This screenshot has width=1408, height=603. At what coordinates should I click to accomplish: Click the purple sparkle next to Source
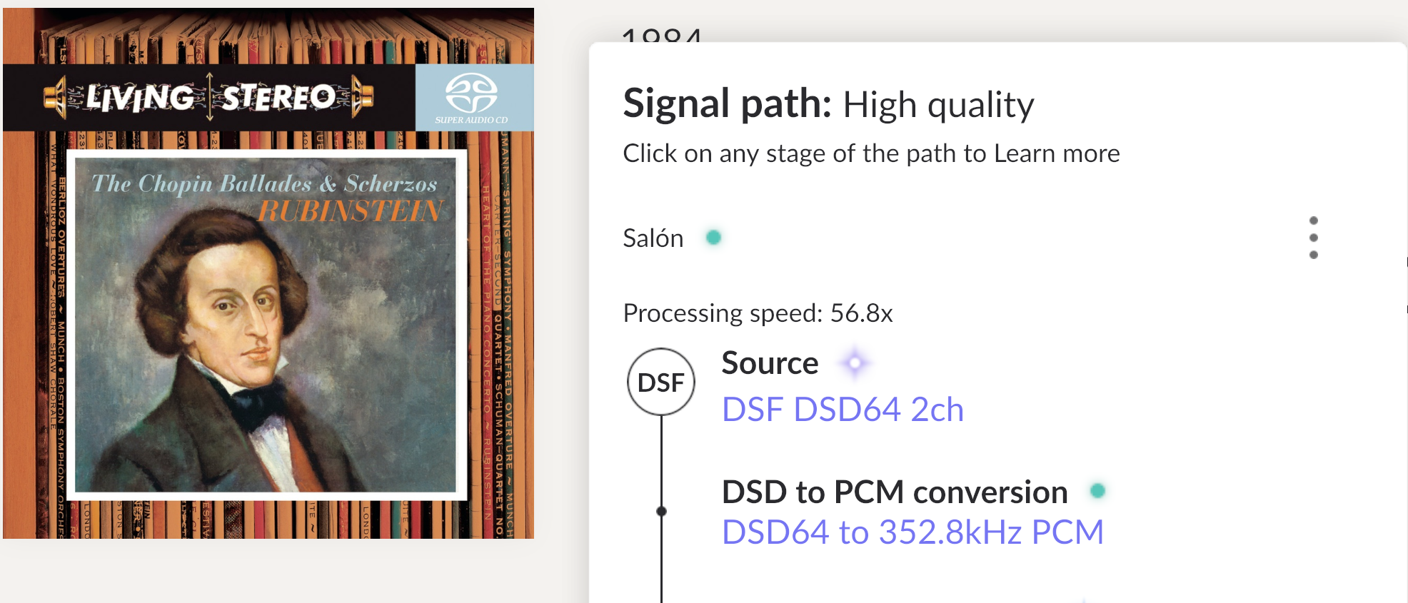click(855, 363)
